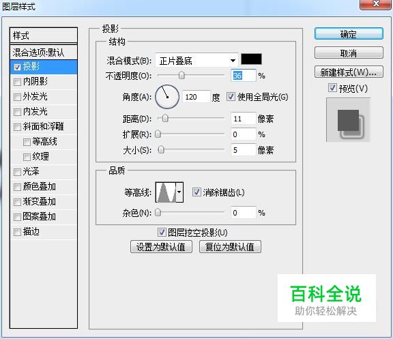Screen dimensions: 393x339
Task: Click the angle field showing 120
Action: (x=196, y=97)
